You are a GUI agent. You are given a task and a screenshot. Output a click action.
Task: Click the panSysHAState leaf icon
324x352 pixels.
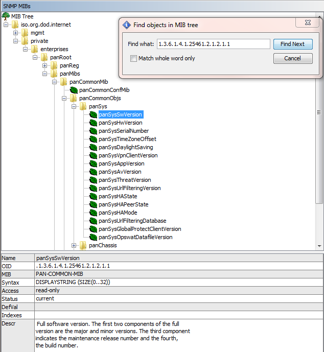pyautogui.click(x=93, y=196)
